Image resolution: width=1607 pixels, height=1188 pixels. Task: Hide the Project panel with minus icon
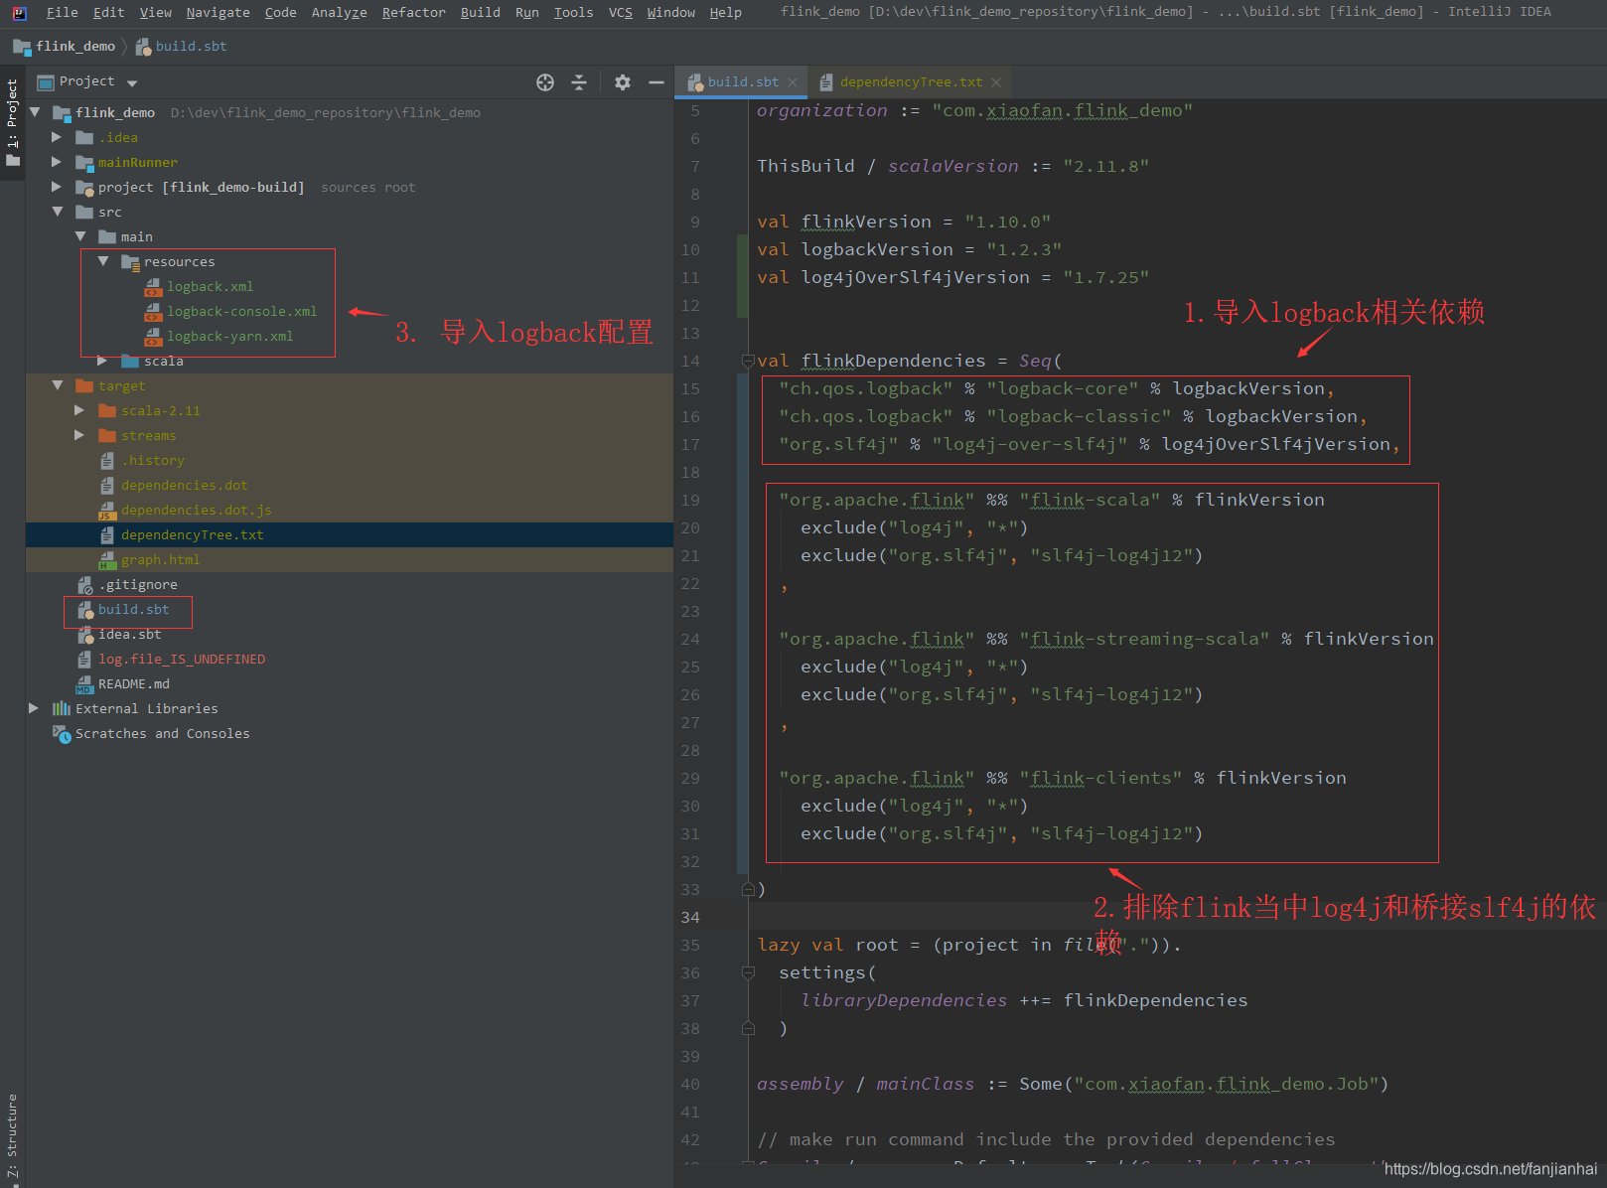[x=657, y=82]
